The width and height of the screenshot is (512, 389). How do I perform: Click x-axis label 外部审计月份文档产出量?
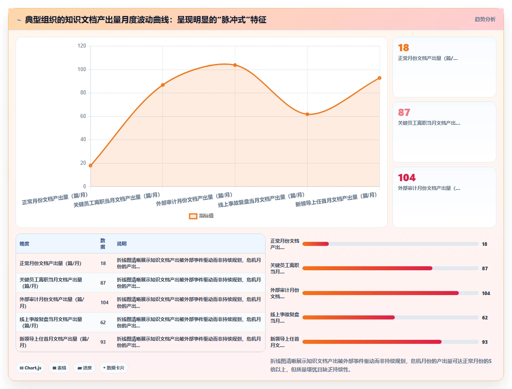click(194, 199)
